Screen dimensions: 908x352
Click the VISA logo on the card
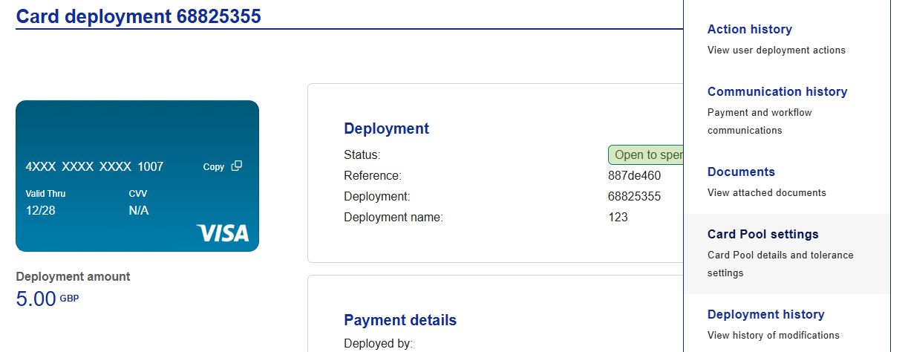(223, 233)
